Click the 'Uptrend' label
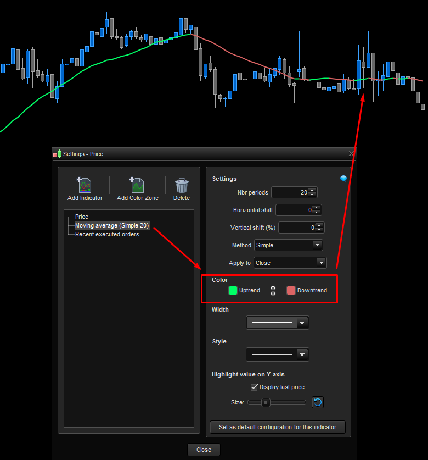This screenshot has height=460, width=428. point(250,290)
